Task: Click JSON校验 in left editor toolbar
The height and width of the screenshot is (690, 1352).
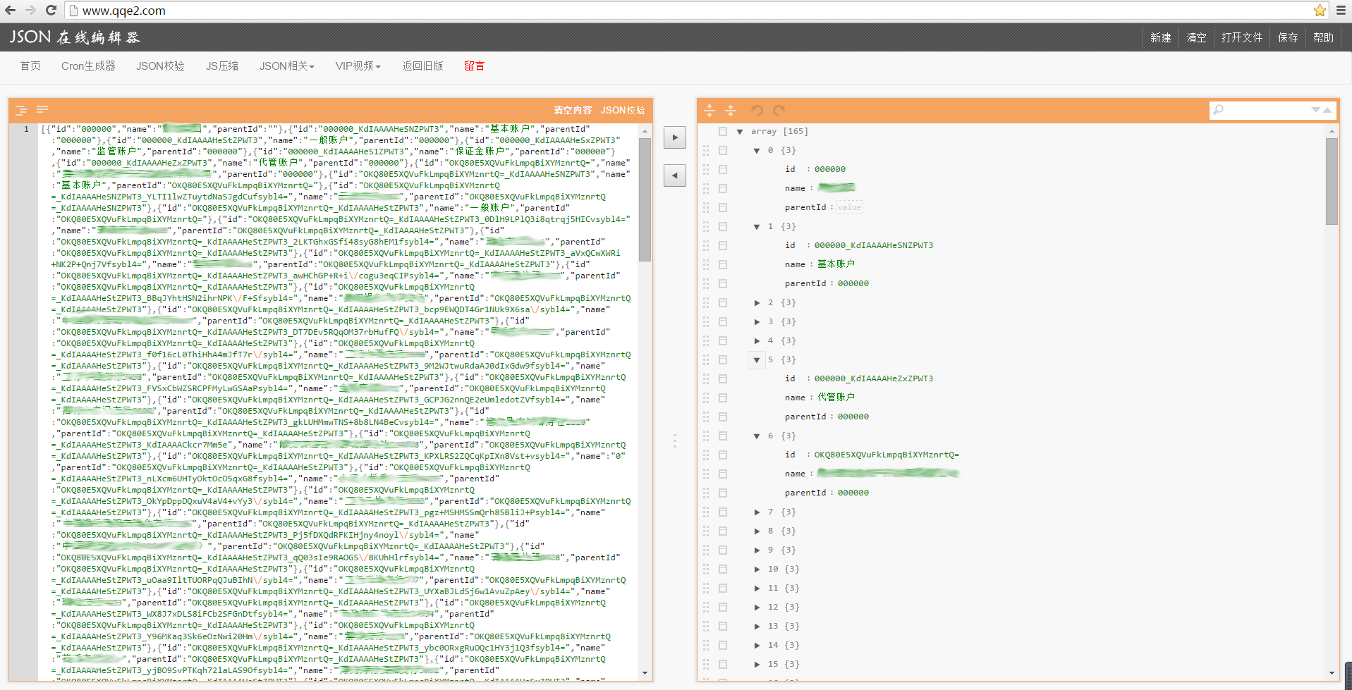Action: pyautogui.click(x=623, y=110)
